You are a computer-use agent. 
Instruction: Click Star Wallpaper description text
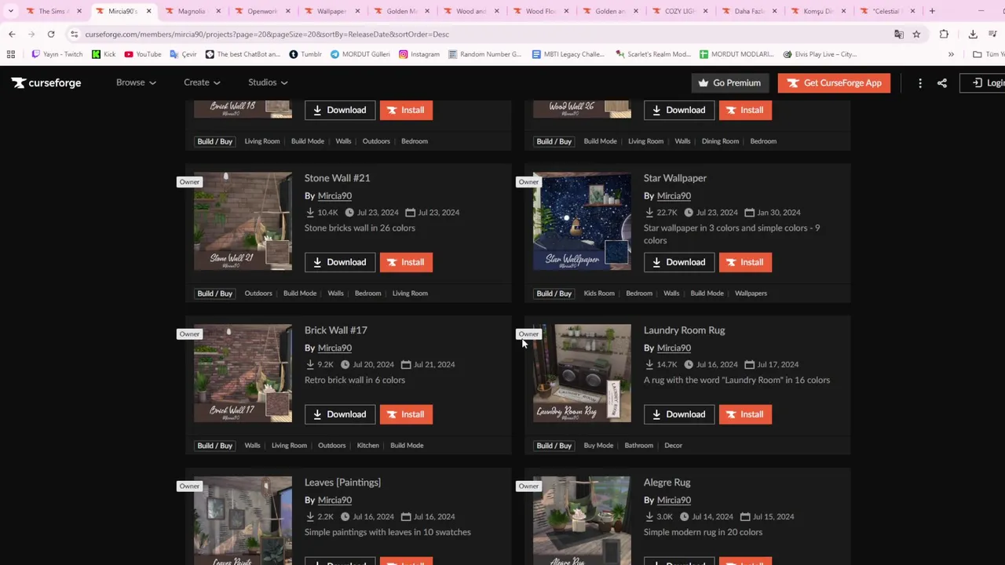[732, 234]
